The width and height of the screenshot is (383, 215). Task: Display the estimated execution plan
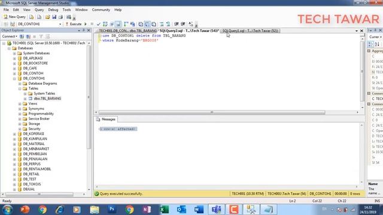(x=105, y=24)
